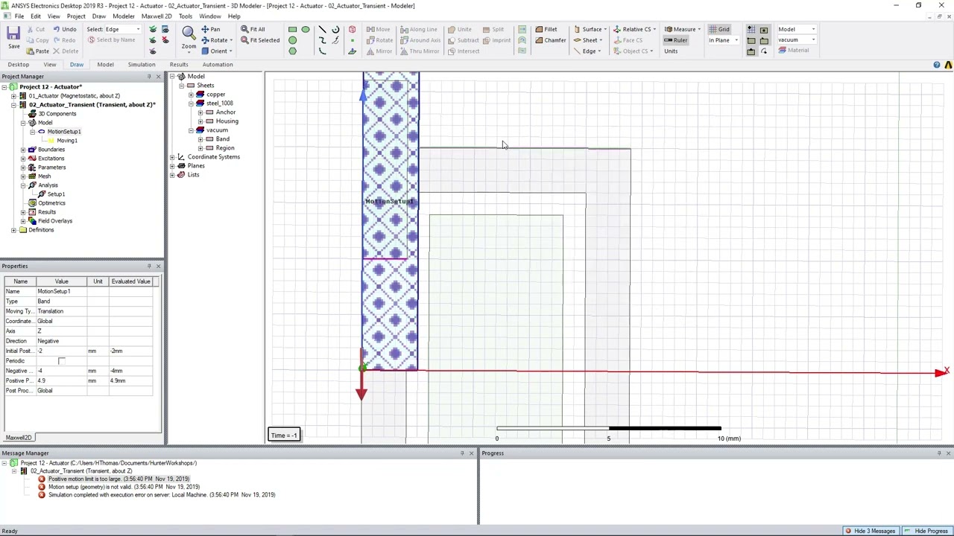Switch to the Automation ribbon tab

click(x=218, y=65)
